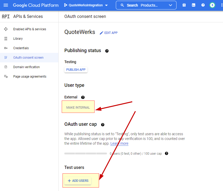The height and width of the screenshot is (191, 223).
Task: Click the ADD USERS button
Action: (x=78, y=181)
